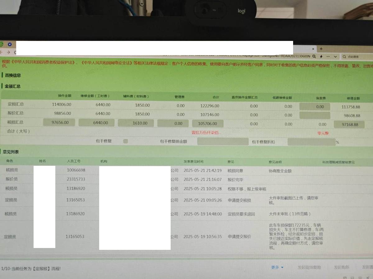373x279 pixels.
Task: Click the 核损汇总 修理金额 field showing 97168.88
Action: [x=349, y=125]
